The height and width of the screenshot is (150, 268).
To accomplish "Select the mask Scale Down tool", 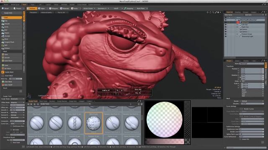I will [12, 61].
